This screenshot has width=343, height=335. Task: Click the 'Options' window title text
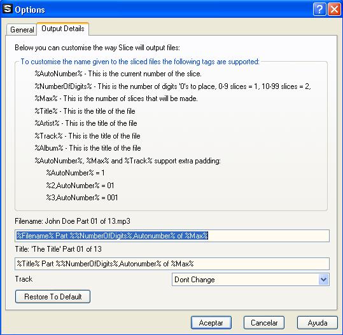pyautogui.click(x=30, y=10)
